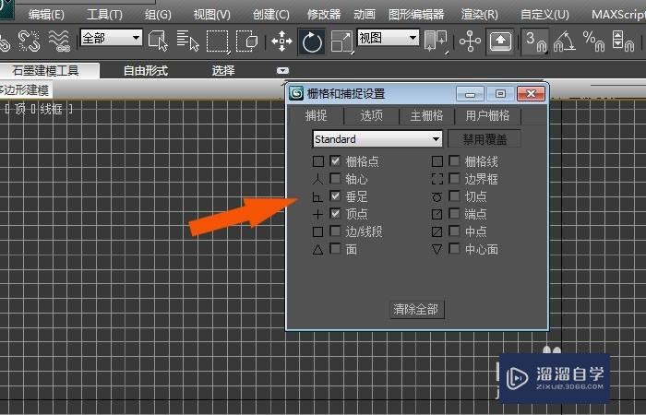Switch to the 捕捉 tab

316,115
